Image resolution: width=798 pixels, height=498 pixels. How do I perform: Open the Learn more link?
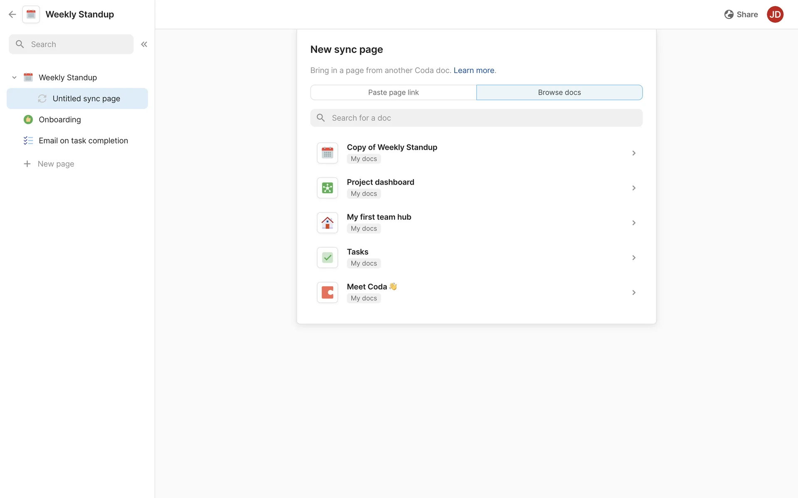coord(474,71)
